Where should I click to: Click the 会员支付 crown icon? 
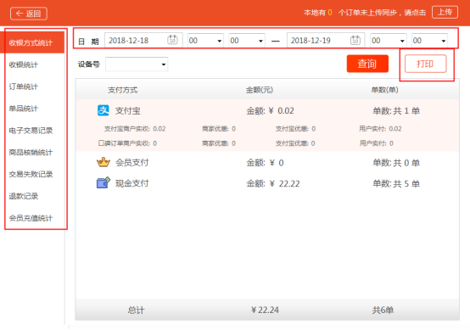[104, 162]
